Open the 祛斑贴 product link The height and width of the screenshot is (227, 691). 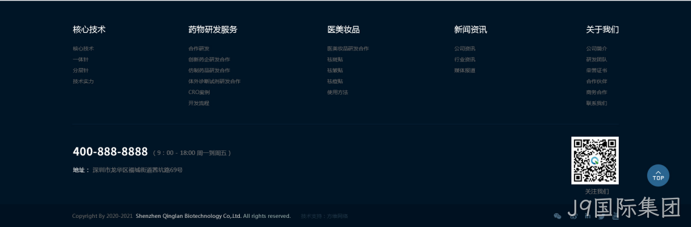point(335,59)
